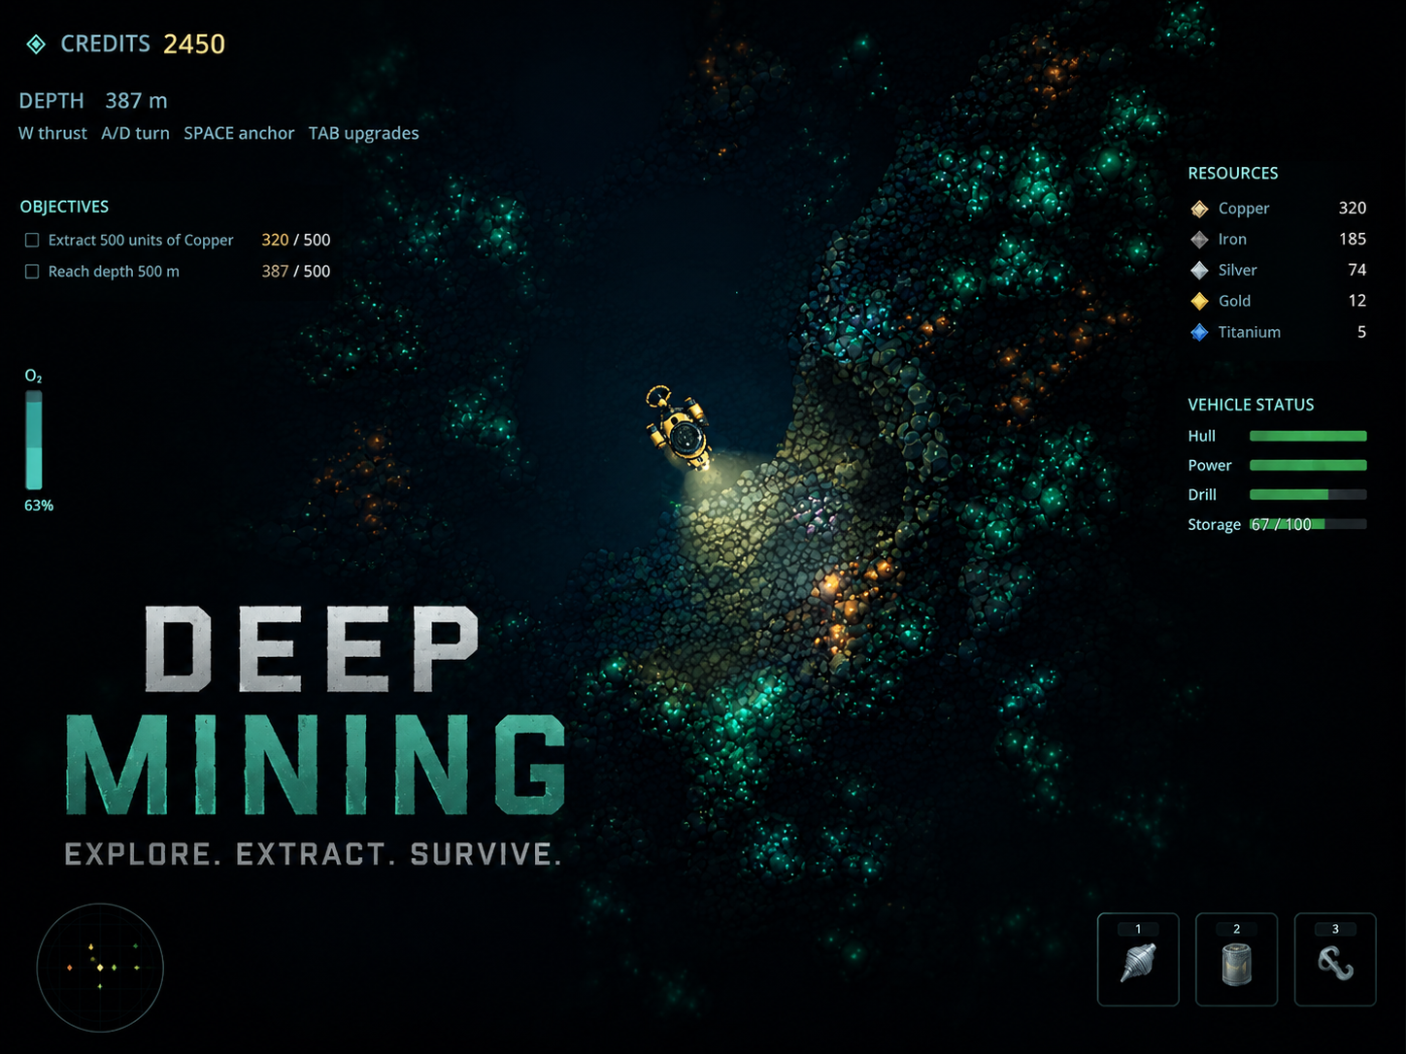Click the Hull status bar
Image resolution: width=1406 pixels, height=1054 pixels.
pyautogui.click(x=1308, y=436)
